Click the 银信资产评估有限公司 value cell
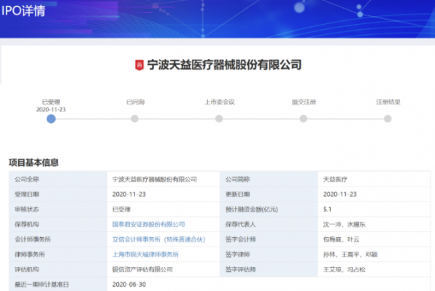 [163, 269]
